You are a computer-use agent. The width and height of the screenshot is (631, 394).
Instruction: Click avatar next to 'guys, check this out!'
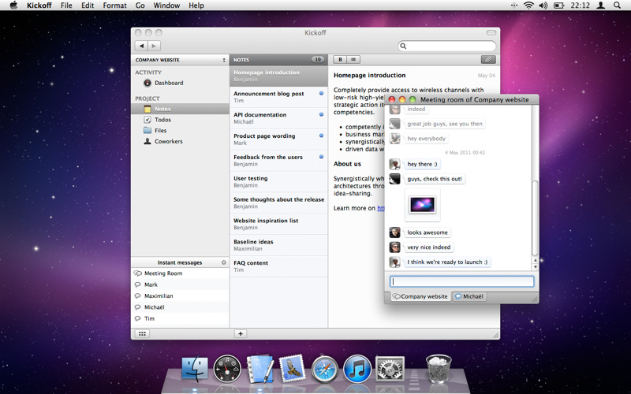395,179
